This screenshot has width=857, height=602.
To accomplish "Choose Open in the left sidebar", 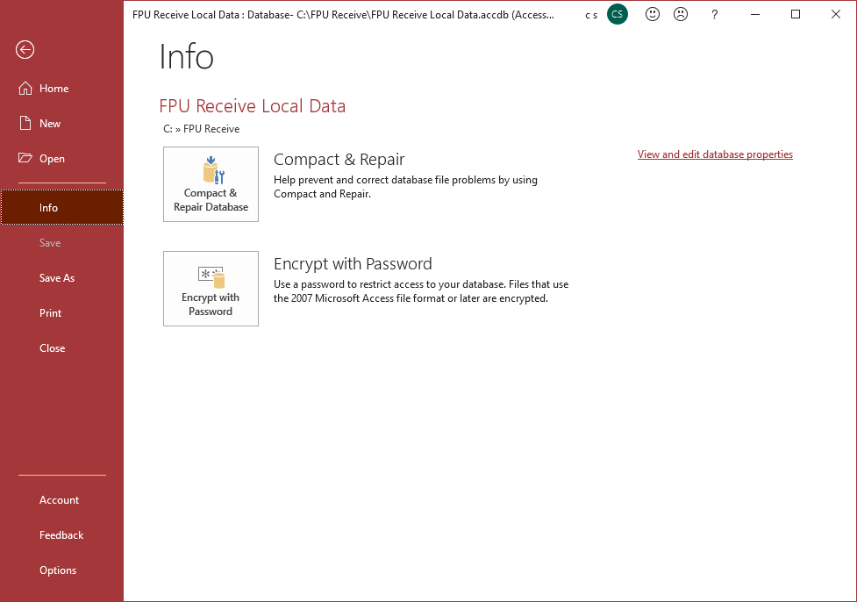I will tap(52, 159).
